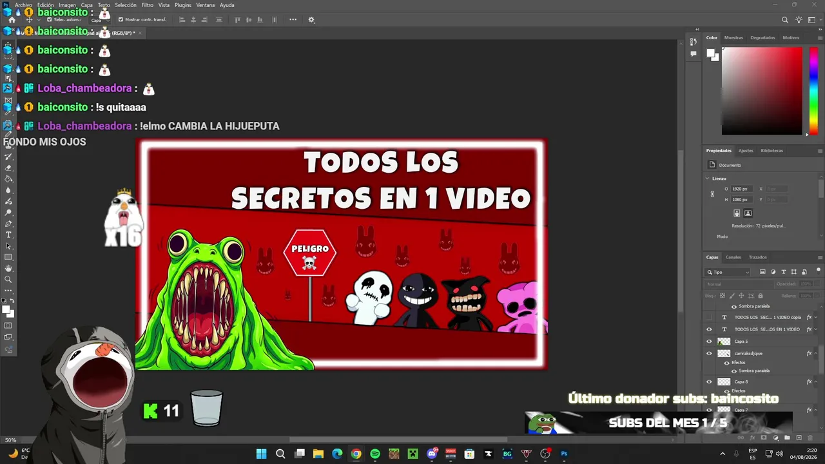Set canvas to portrait orientation
The image size is (825, 464).
click(x=737, y=213)
